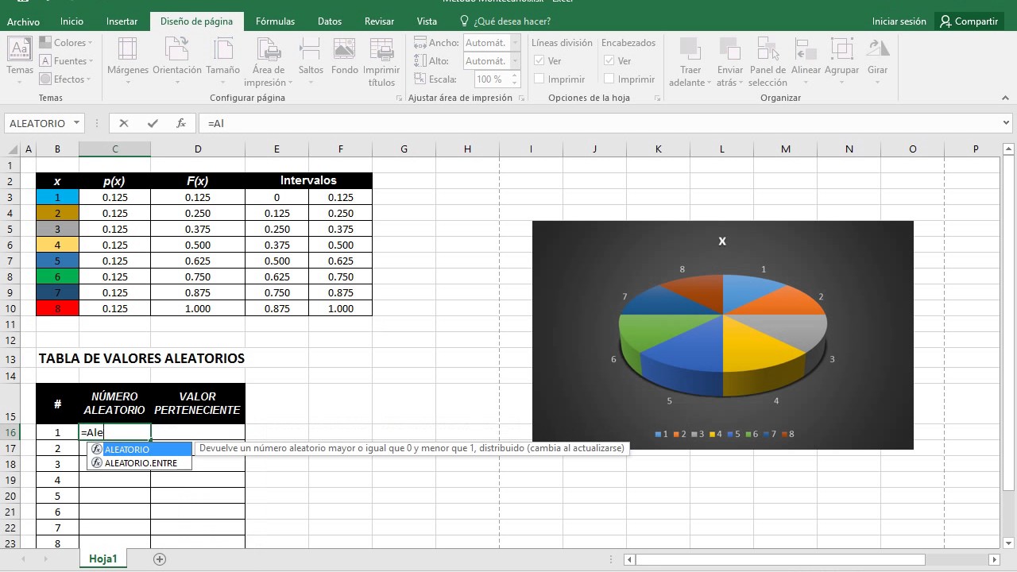Click the select-all corner of the grid

coord(13,149)
